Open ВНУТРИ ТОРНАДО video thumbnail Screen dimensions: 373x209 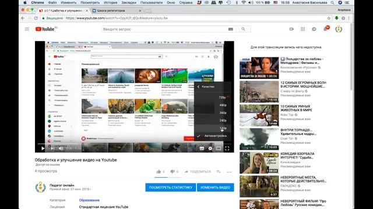point(259,139)
